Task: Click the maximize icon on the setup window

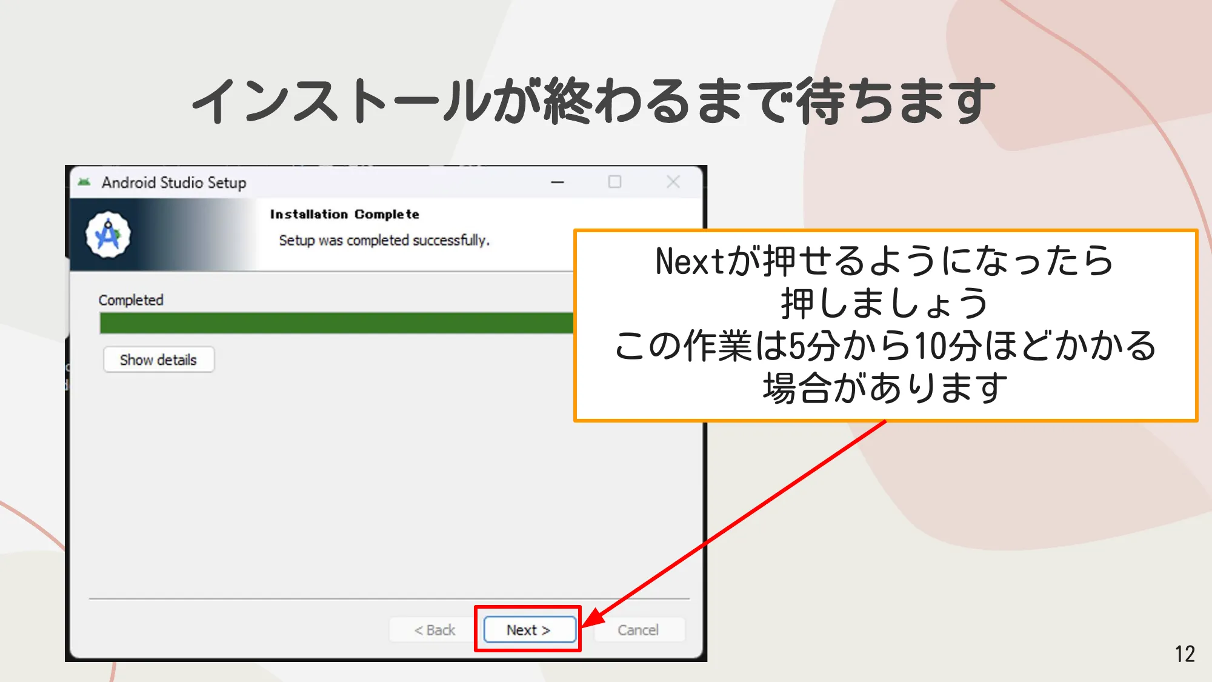Action: [x=615, y=181]
